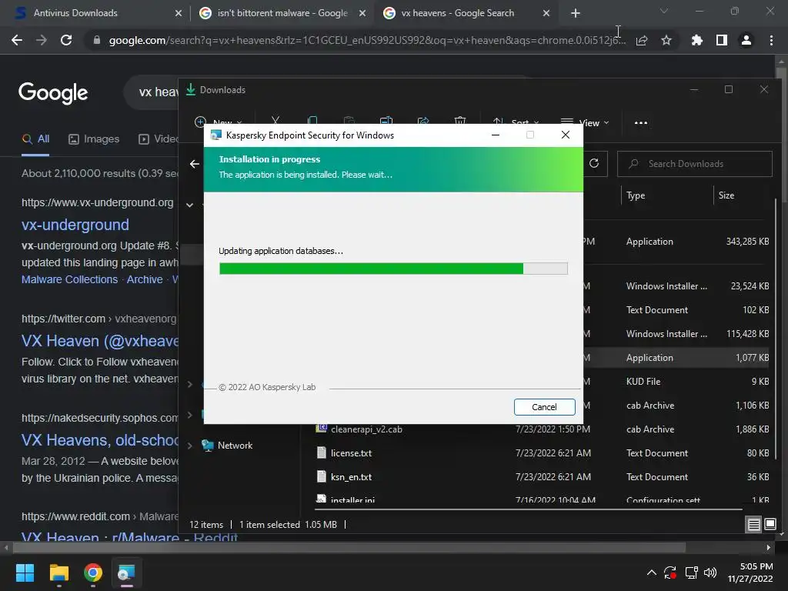Open the View dropdown in Downloads window

pos(585,122)
